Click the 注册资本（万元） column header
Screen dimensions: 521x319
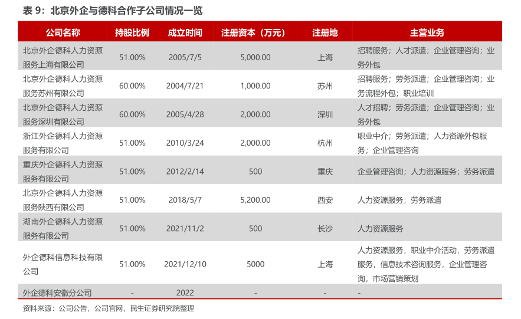pyautogui.click(x=255, y=32)
